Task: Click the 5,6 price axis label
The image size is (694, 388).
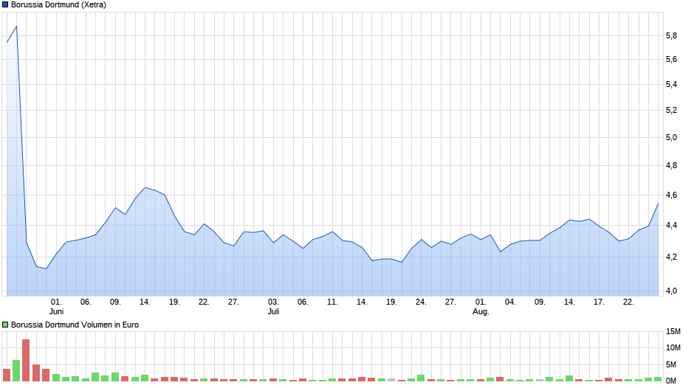Action: (x=671, y=59)
